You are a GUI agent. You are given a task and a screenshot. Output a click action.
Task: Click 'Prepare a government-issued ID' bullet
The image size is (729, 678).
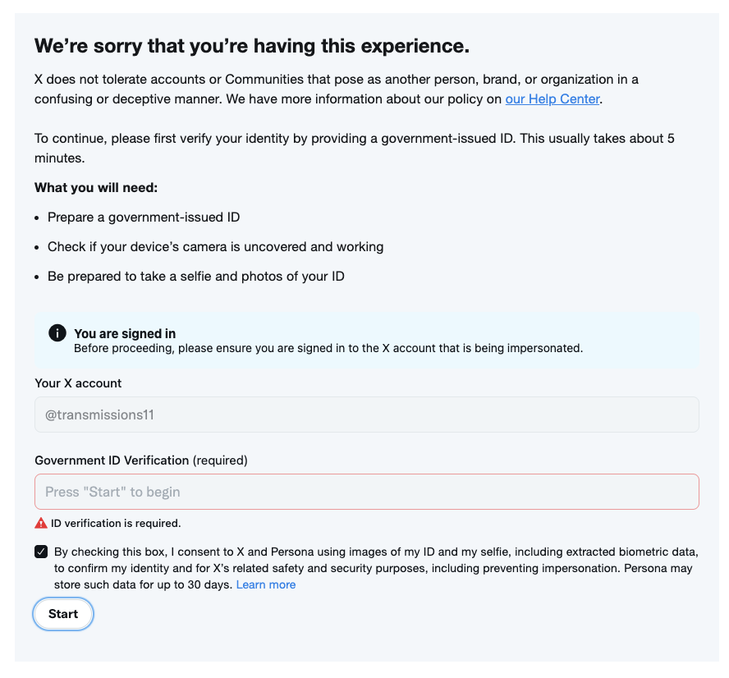144,218
